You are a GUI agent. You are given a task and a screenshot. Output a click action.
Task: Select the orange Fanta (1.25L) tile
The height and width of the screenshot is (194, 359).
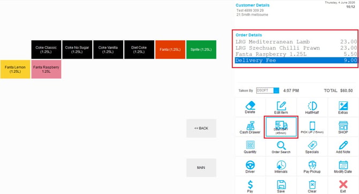click(x=170, y=49)
